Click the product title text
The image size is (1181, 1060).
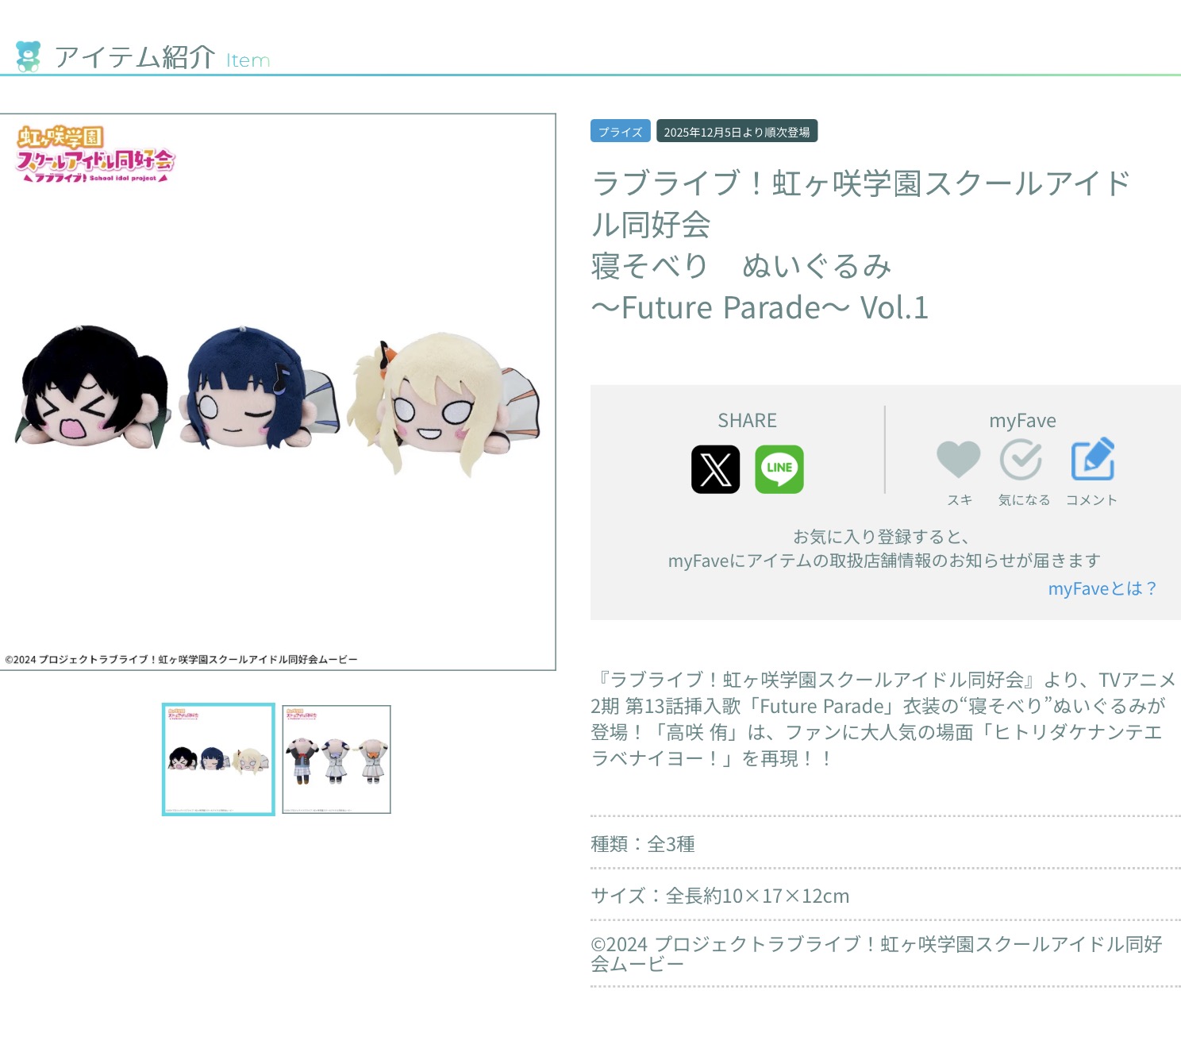861,245
